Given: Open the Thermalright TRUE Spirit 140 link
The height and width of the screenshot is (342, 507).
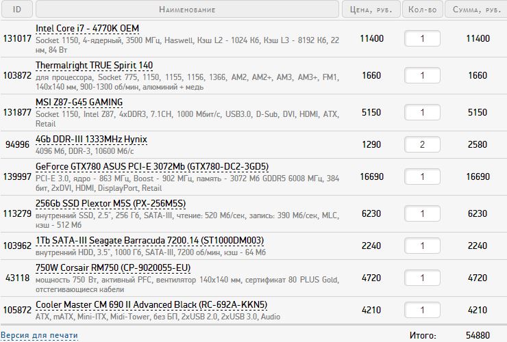Looking at the screenshot, I should click(x=94, y=65).
